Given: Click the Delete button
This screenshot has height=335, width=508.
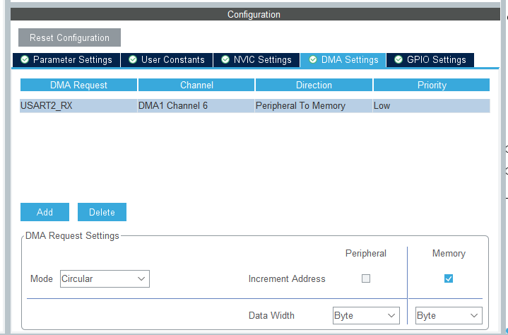Looking at the screenshot, I should point(102,212).
